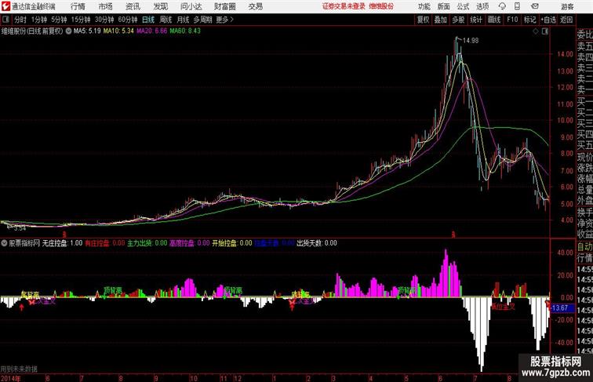
Task: Open the 版面 menu
Action: (443, 6)
